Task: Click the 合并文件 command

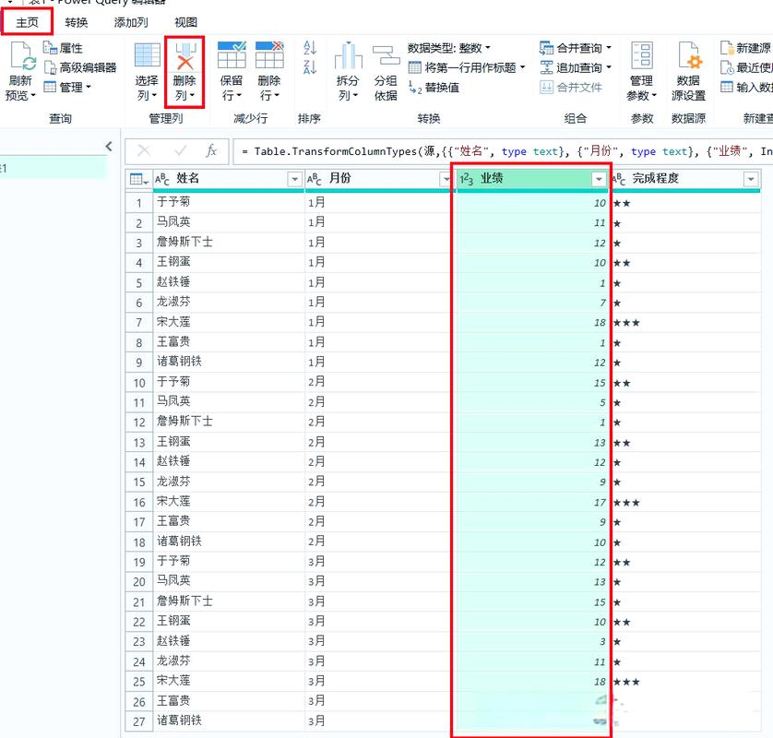Action: click(571, 88)
